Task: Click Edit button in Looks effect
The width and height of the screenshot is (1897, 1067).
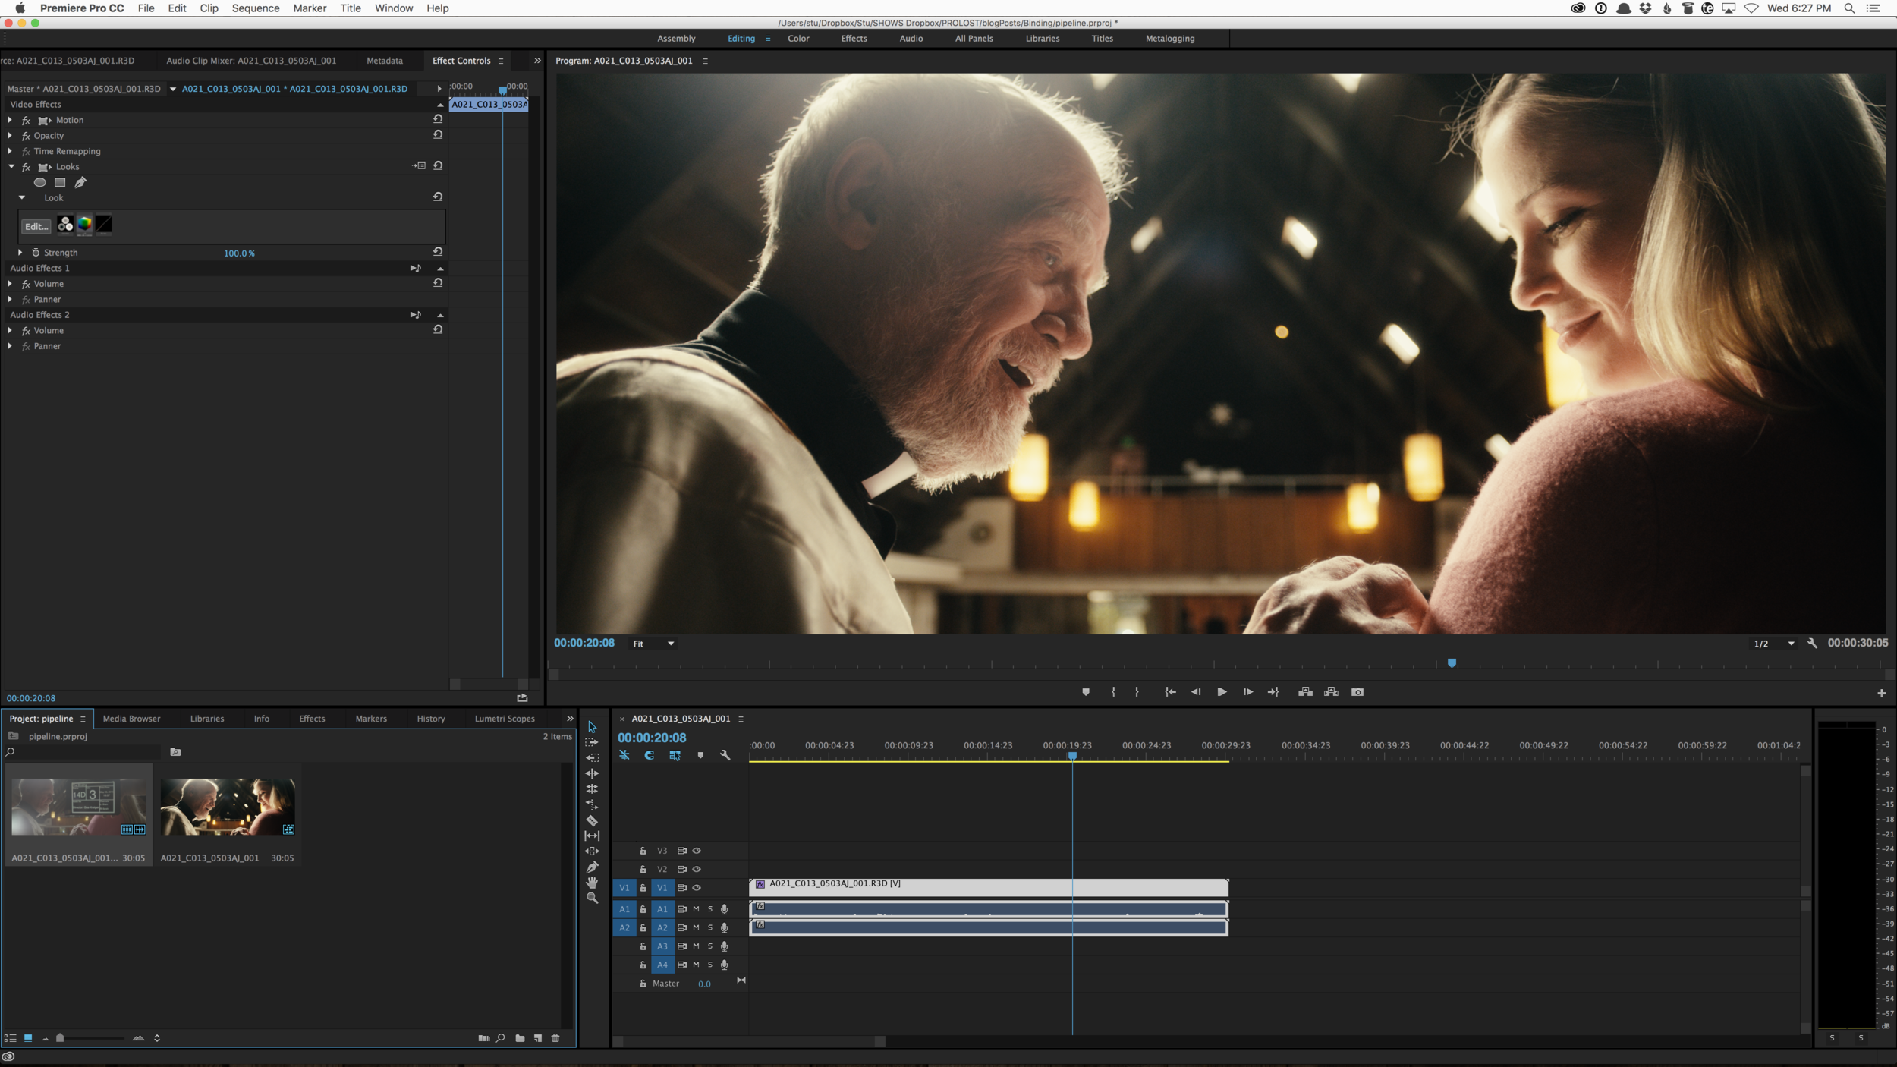Action: coord(35,224)
